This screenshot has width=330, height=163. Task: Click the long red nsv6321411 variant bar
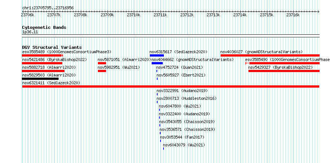[171, 86]
